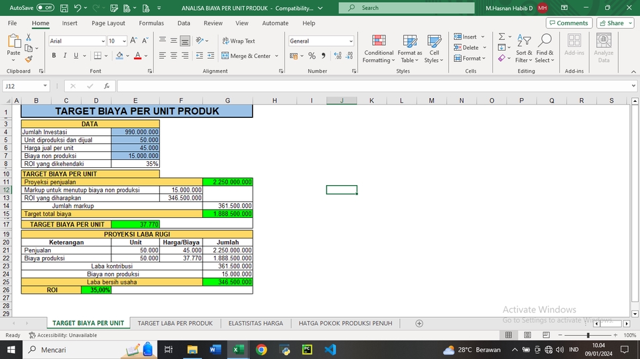Click Align Left icon

[163, 55]
